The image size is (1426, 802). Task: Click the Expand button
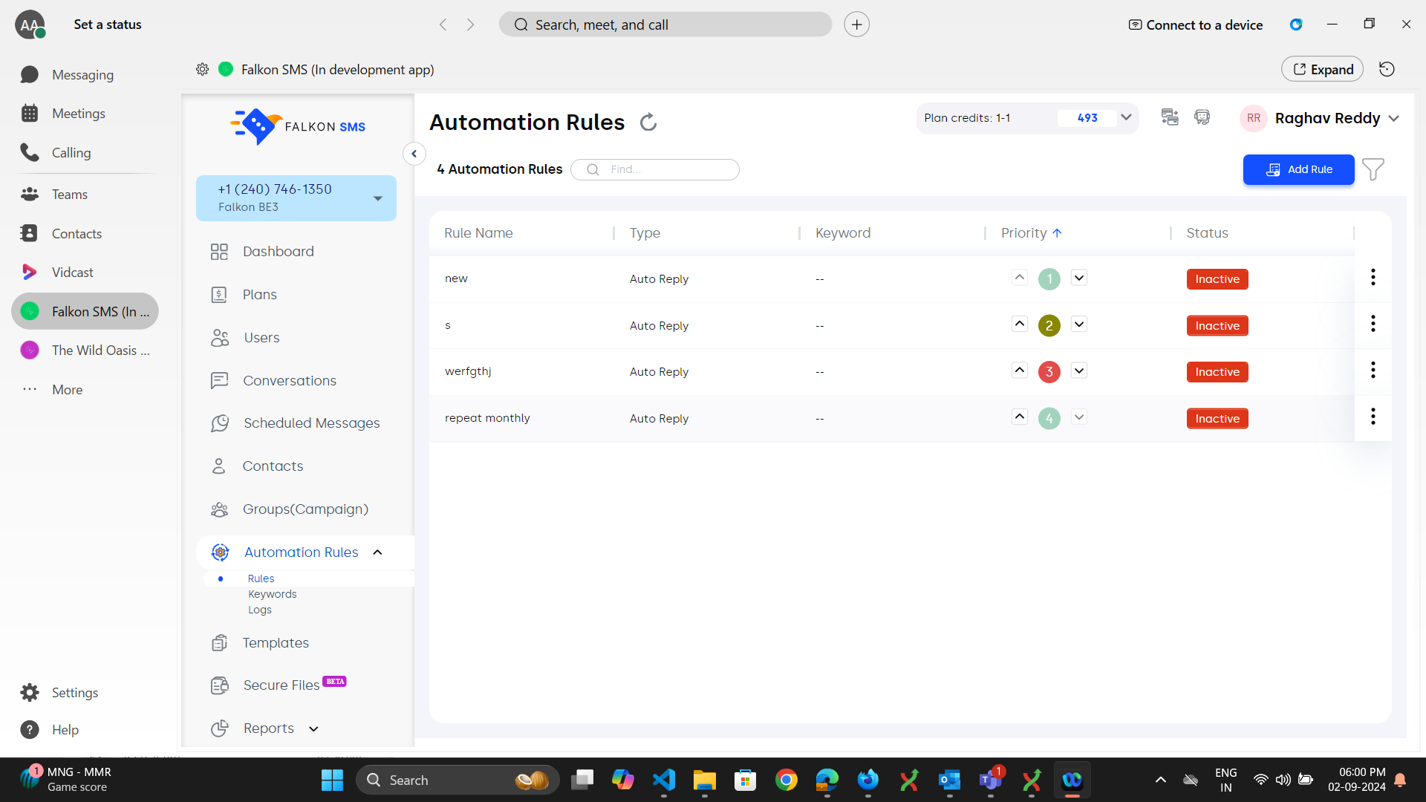click(x=1322, y=69)
